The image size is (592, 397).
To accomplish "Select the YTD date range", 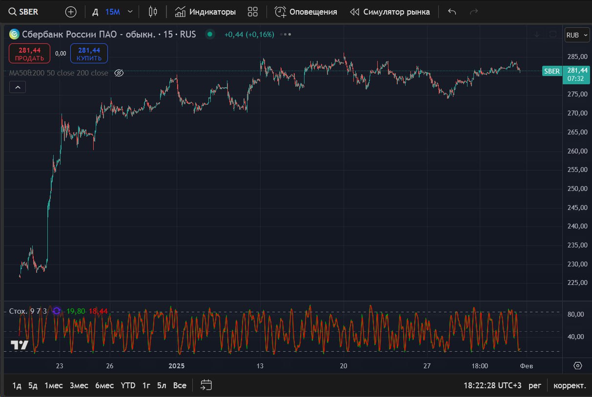I will point(128,385).
